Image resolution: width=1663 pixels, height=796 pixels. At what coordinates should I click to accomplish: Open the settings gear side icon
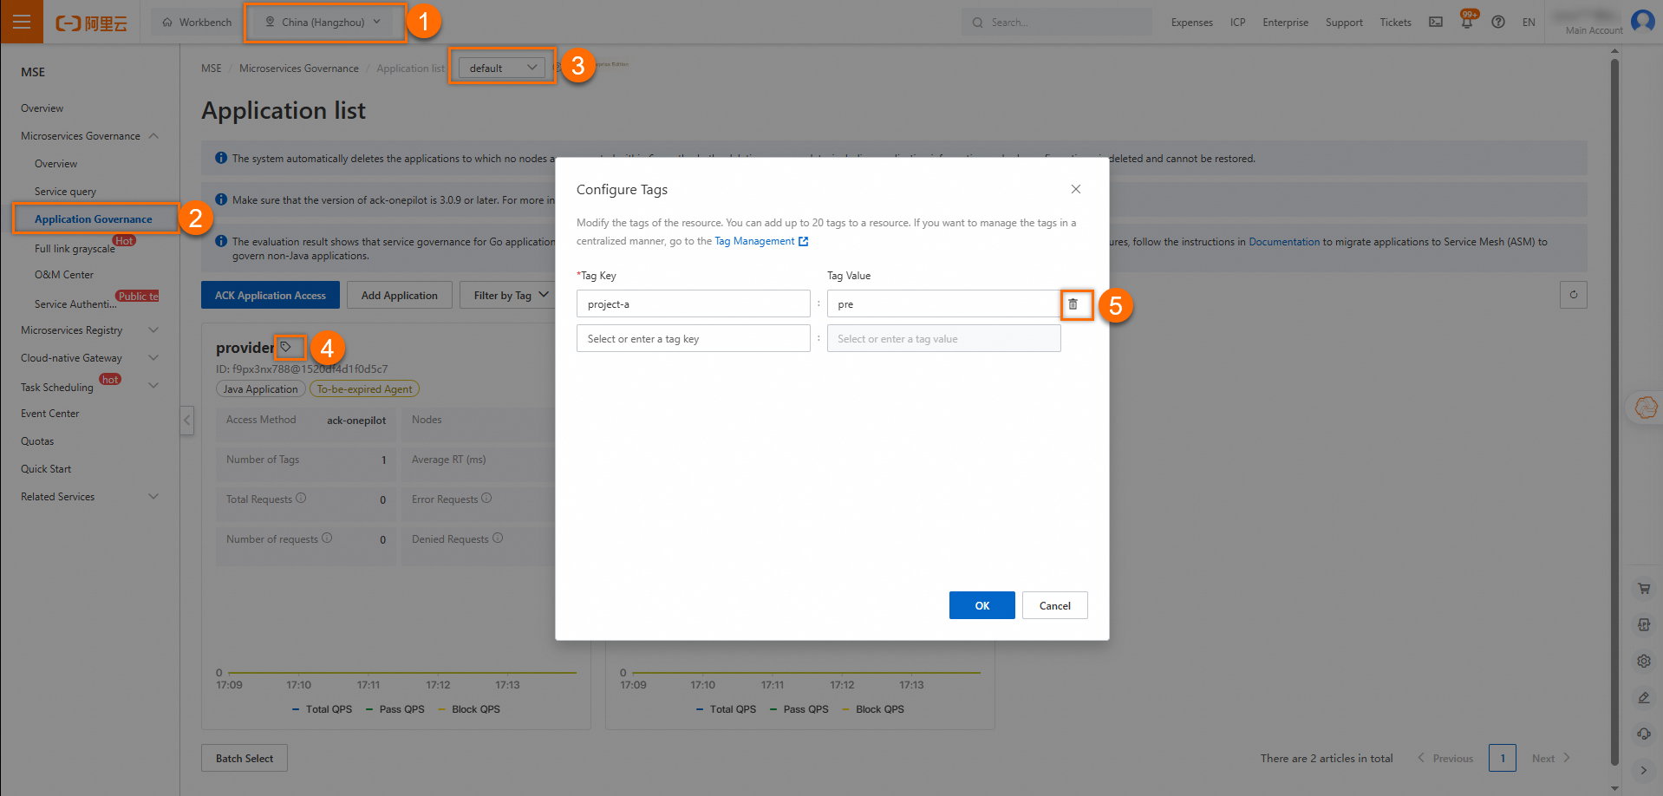(1644, 662)
